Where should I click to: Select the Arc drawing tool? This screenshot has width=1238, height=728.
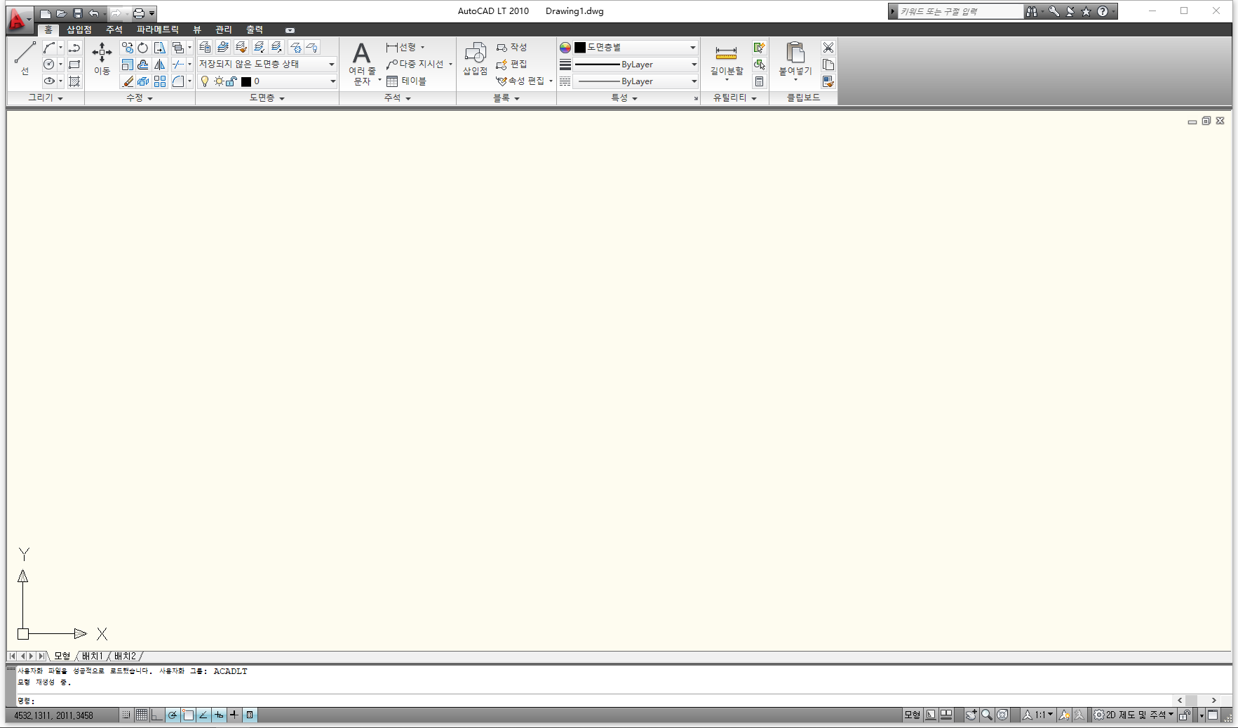pyautogui.click(x=49, y=48)
